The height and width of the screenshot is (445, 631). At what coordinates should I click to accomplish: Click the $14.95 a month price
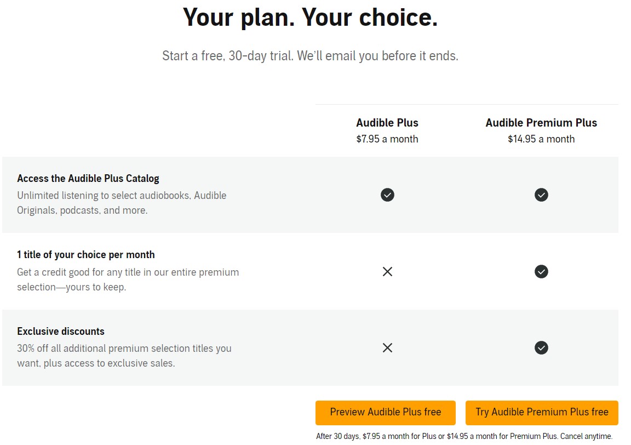click(x=541, y=139)
